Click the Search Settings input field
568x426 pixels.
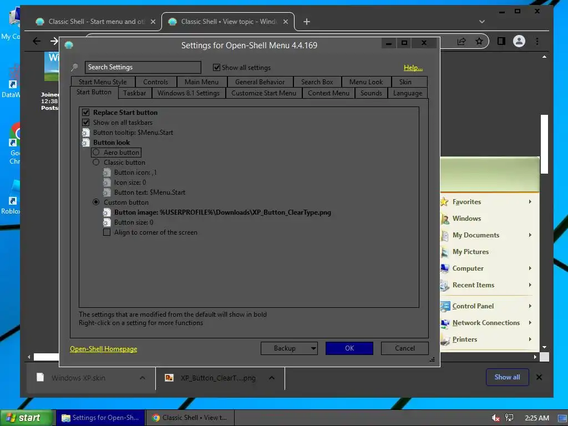[x=143, y=67]
